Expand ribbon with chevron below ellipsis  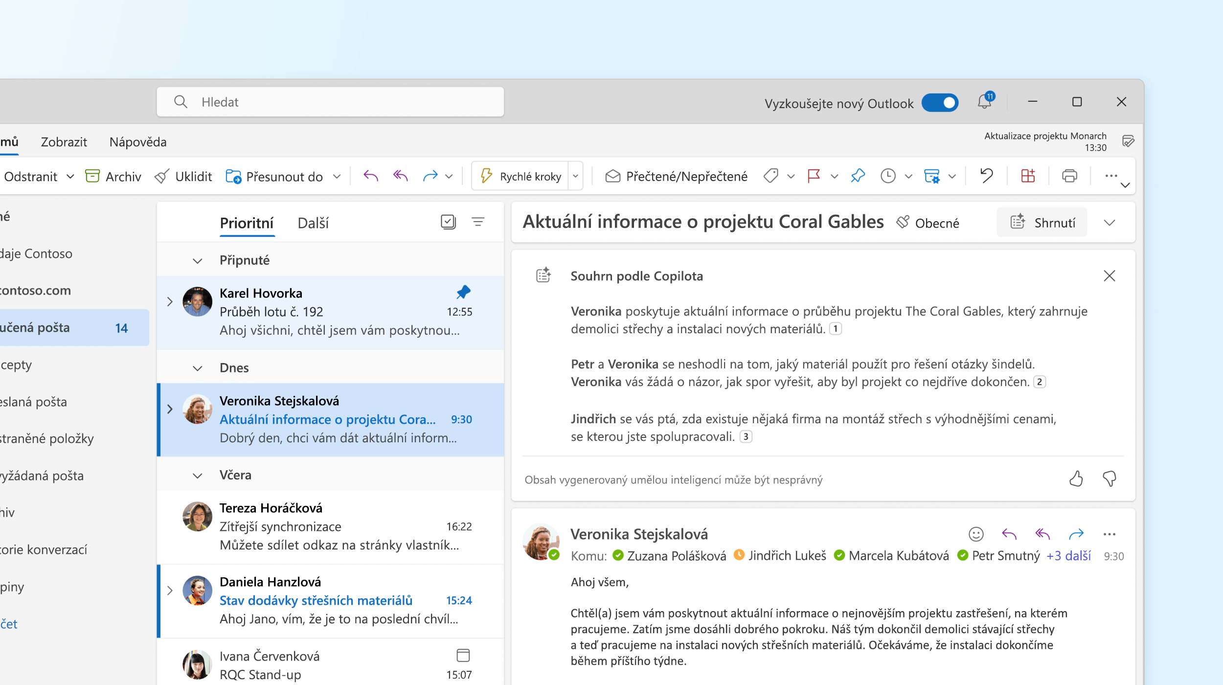click(1125, 185)
